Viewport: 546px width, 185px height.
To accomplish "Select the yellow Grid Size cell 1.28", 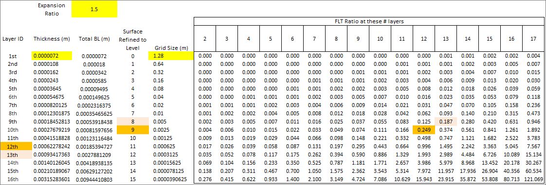I will click(171, 56).
